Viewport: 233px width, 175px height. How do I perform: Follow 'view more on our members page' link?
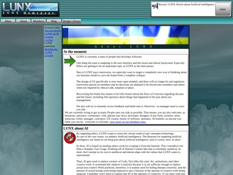click(128, 122)
